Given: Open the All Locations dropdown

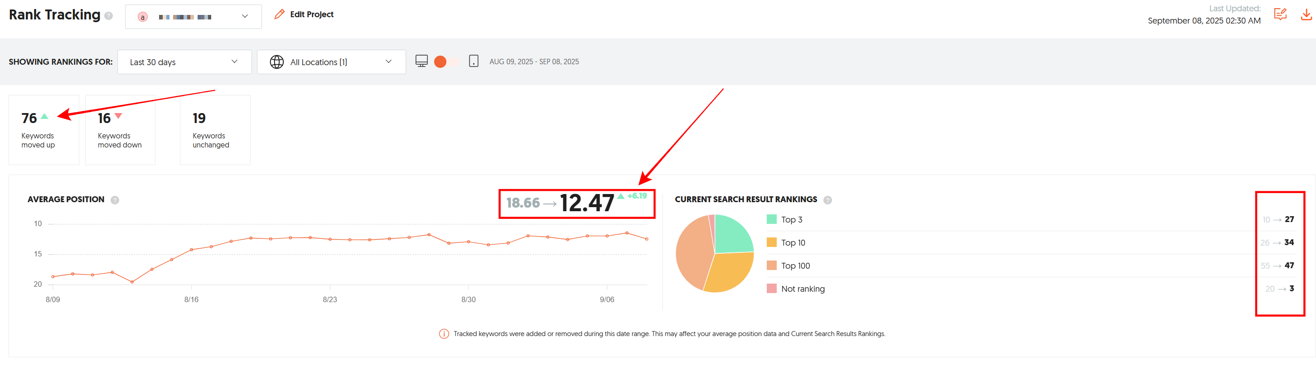Looking at the screenshot, I should [x=331, y=62].
